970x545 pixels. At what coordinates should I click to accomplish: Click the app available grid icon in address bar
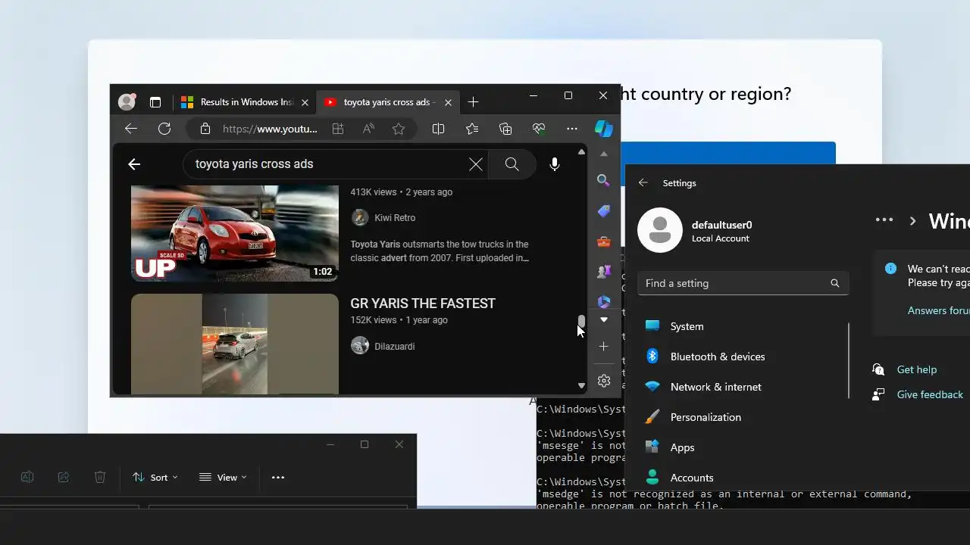coord(338,129)
